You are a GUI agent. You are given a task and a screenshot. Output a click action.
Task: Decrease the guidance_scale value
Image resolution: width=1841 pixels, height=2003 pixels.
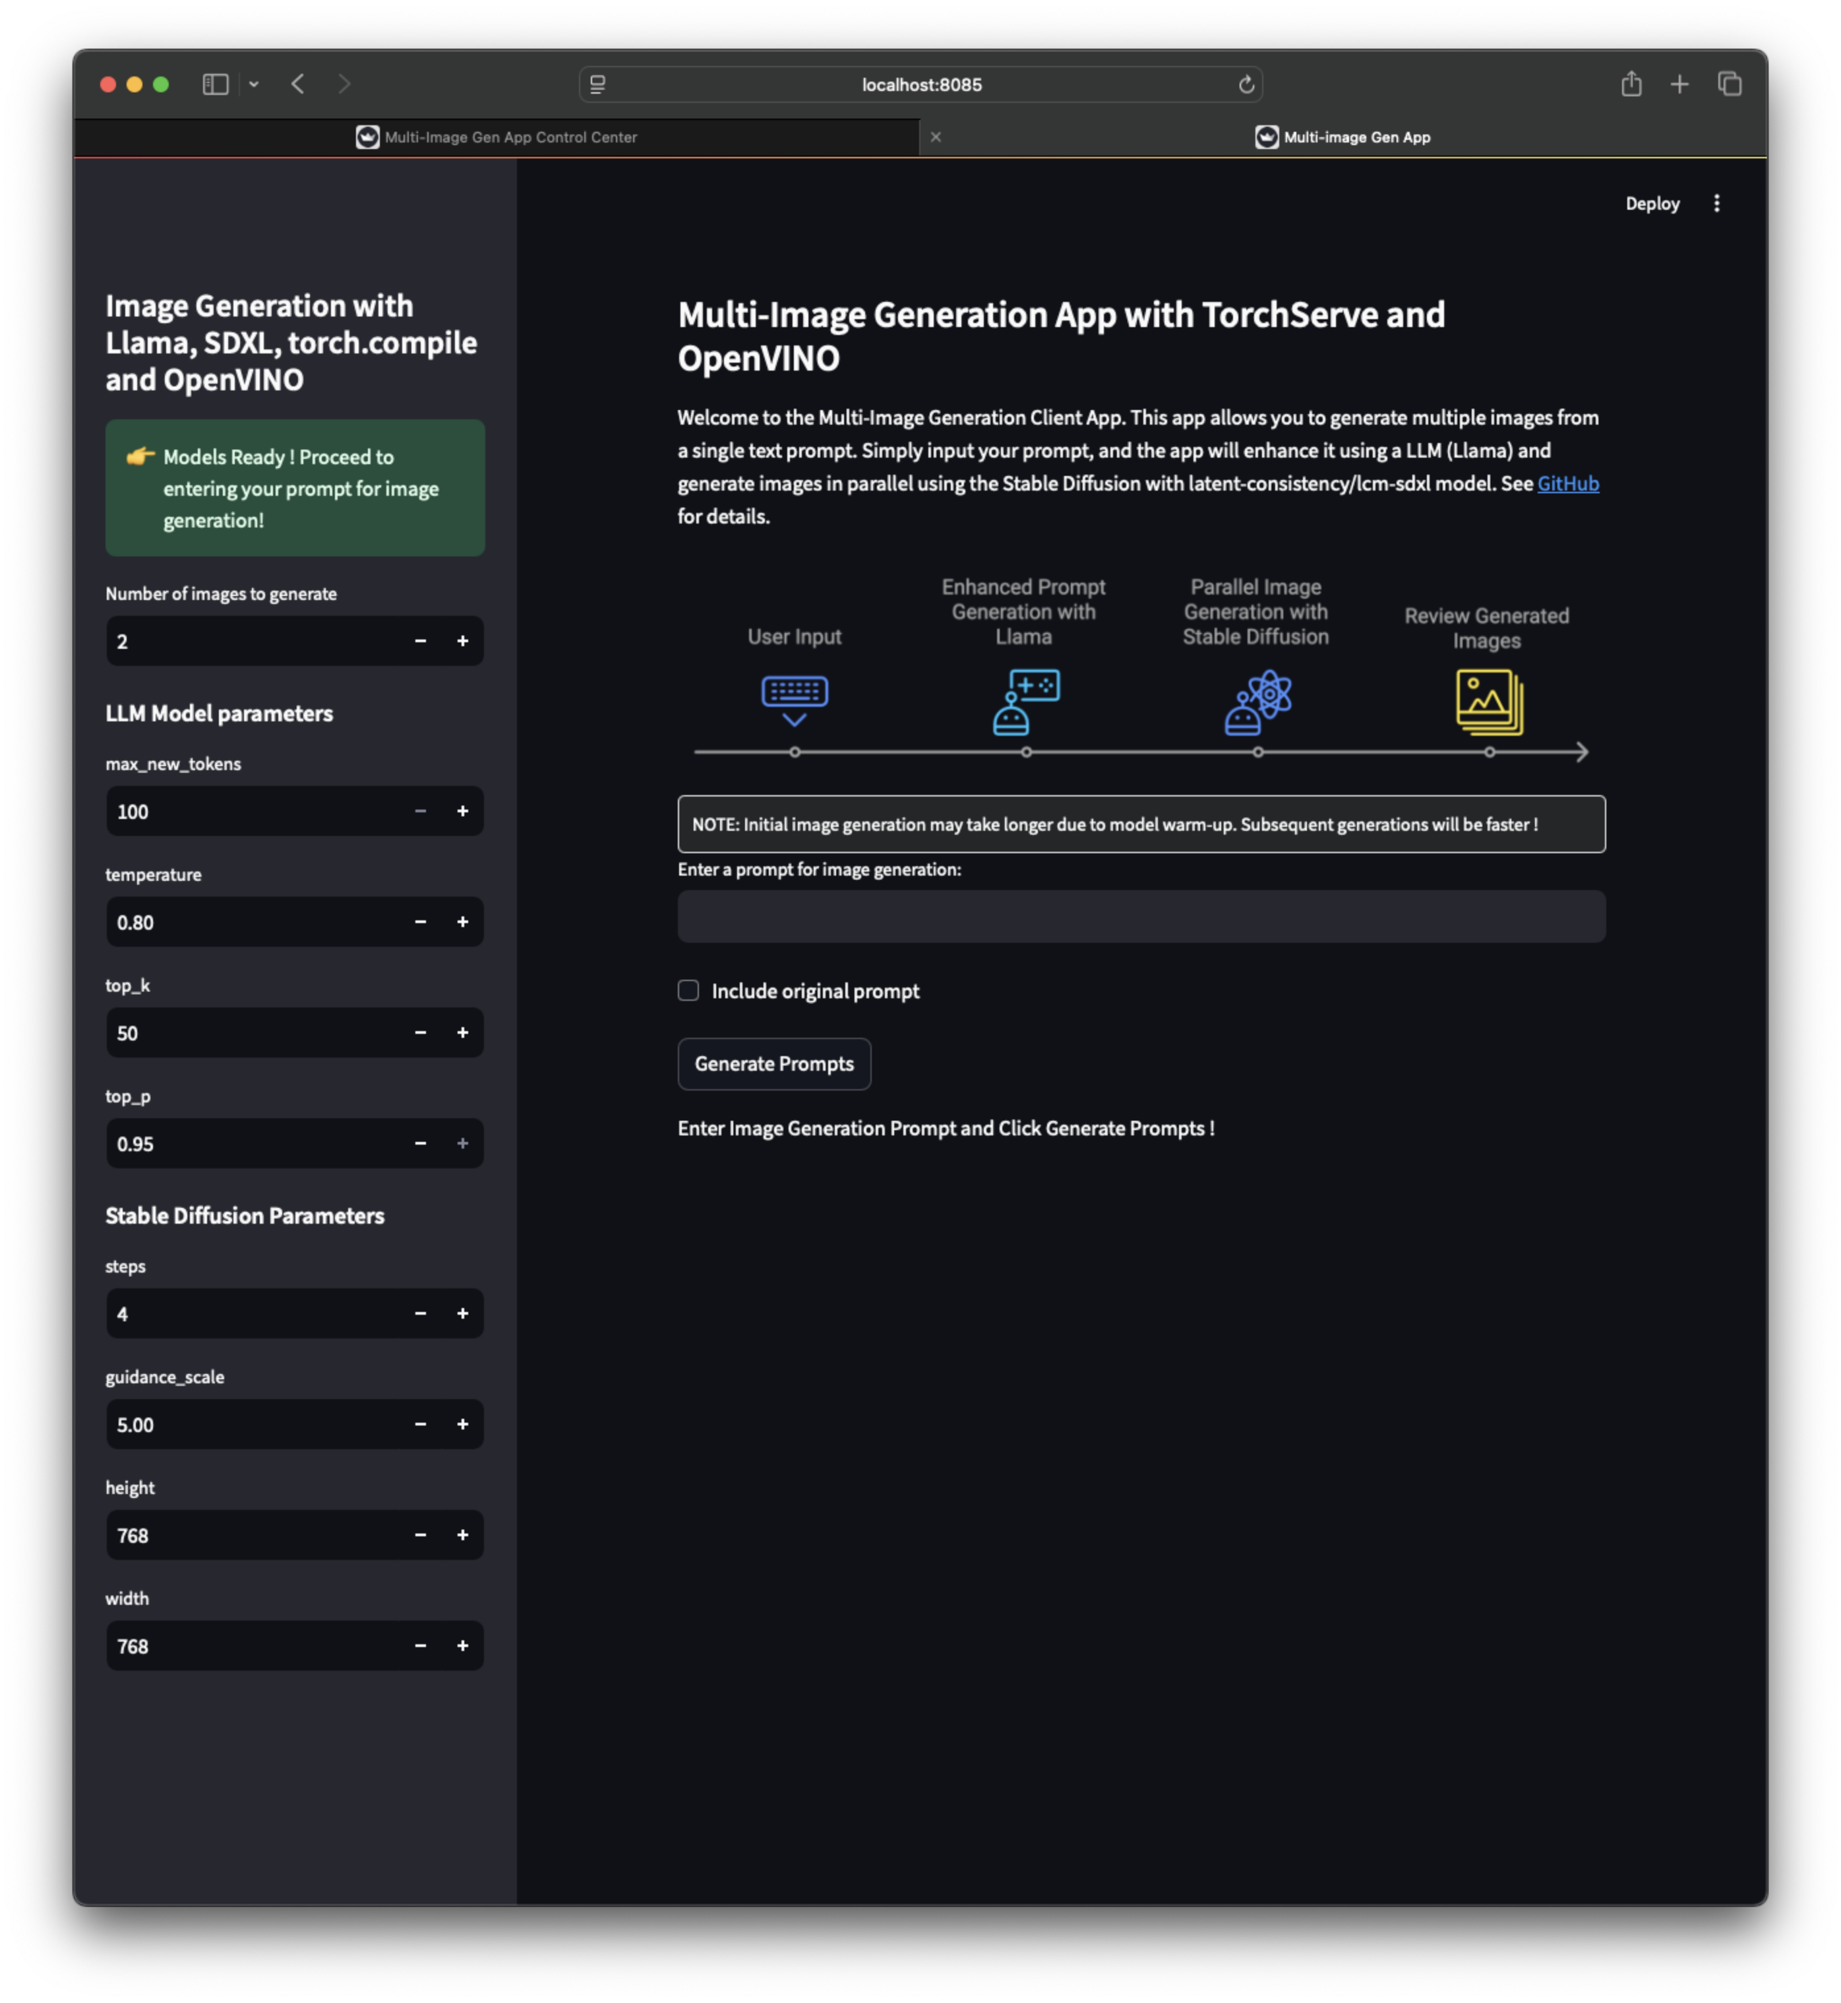(x=421, y=1424)
